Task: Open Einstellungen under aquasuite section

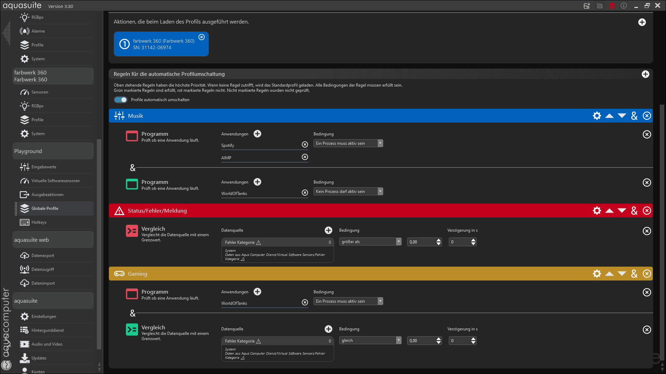Action: pyautogui.click(x=44, y=317)
